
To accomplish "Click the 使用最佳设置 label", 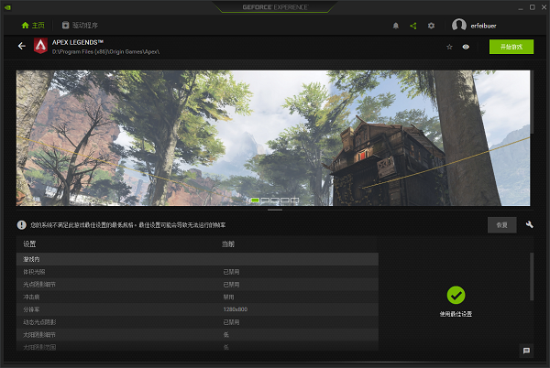I will [x=456, y=314].
